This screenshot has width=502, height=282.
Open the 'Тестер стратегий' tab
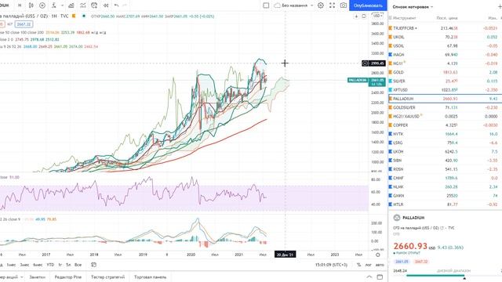107,277
